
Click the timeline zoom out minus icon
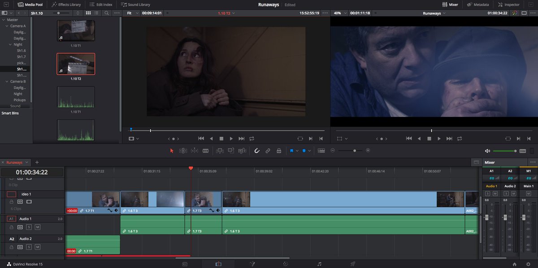pyautogui.click(x=333, y=151)
